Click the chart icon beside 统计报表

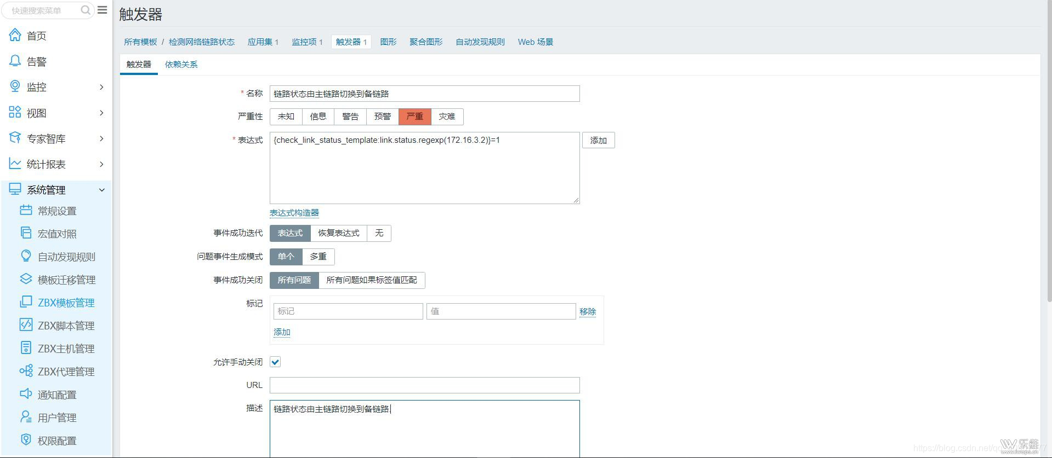coord(15,164)
